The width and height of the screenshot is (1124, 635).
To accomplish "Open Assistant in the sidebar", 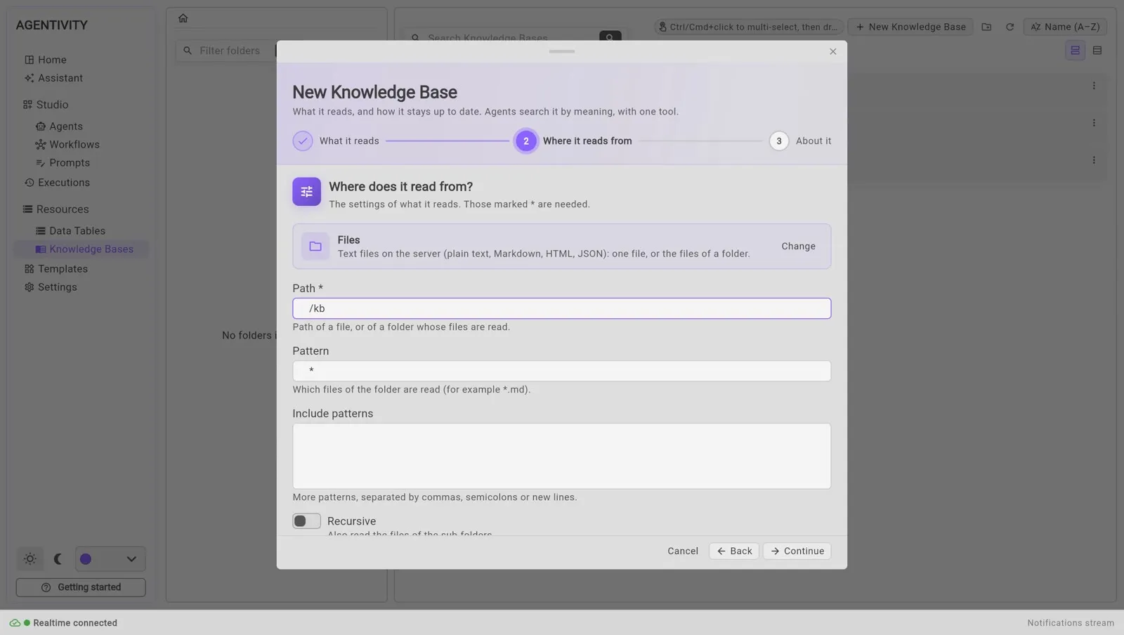I will pos(54,78).
